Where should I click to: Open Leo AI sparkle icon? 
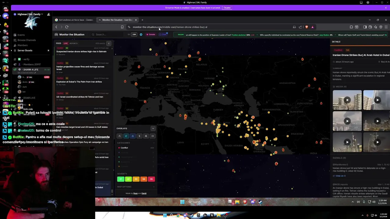[375, 27]
